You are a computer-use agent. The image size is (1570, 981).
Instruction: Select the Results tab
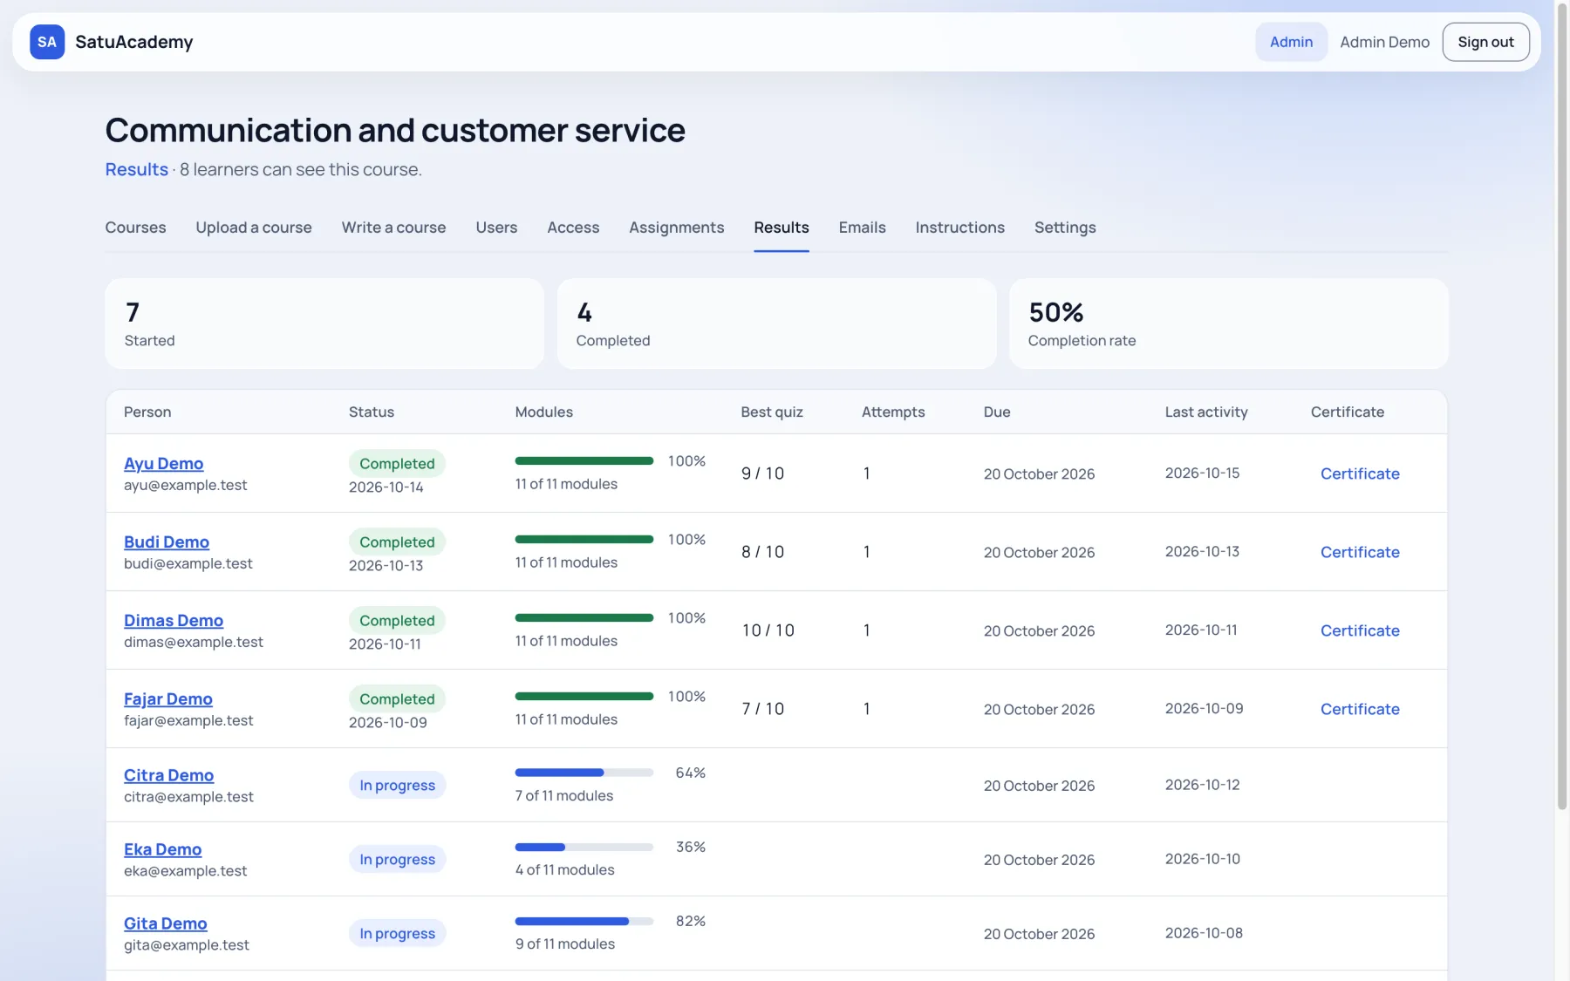tap(782, 228)
